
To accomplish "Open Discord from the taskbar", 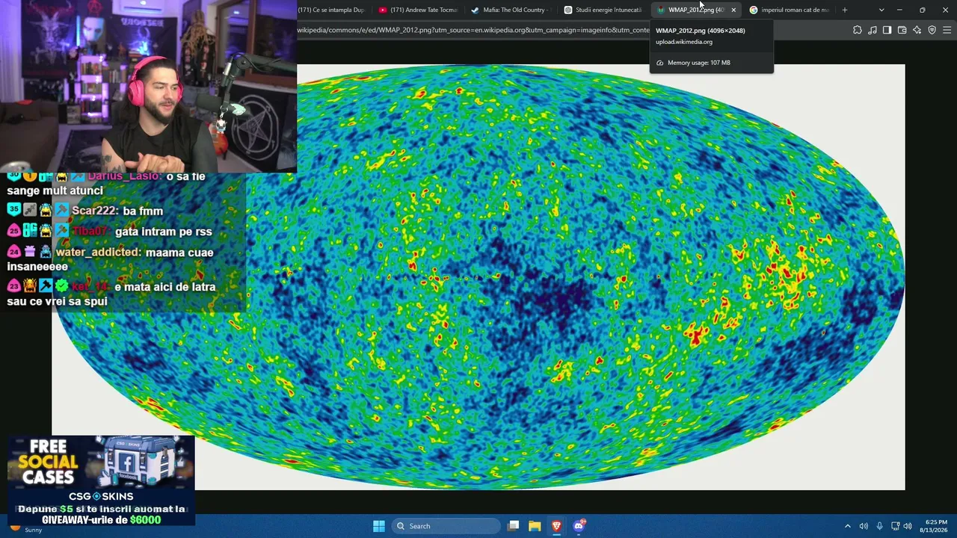I will pyautogui.click(x=579, y=526).
